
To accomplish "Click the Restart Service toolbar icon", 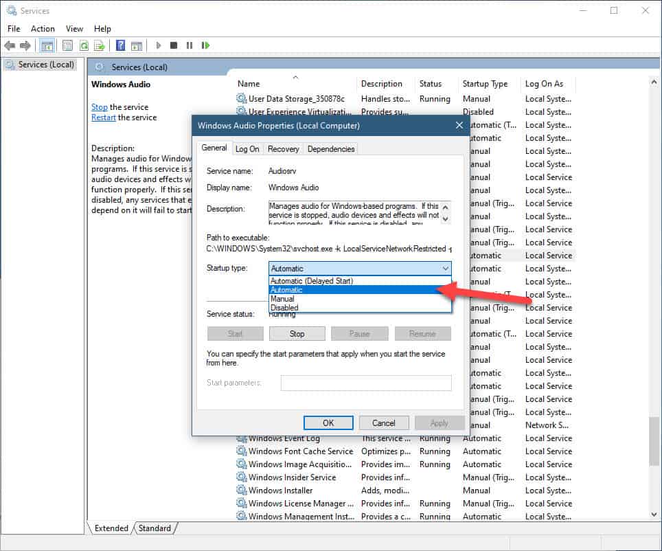I will point(205,45).
